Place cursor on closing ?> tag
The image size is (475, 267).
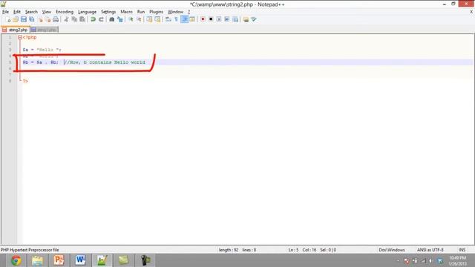25,81
